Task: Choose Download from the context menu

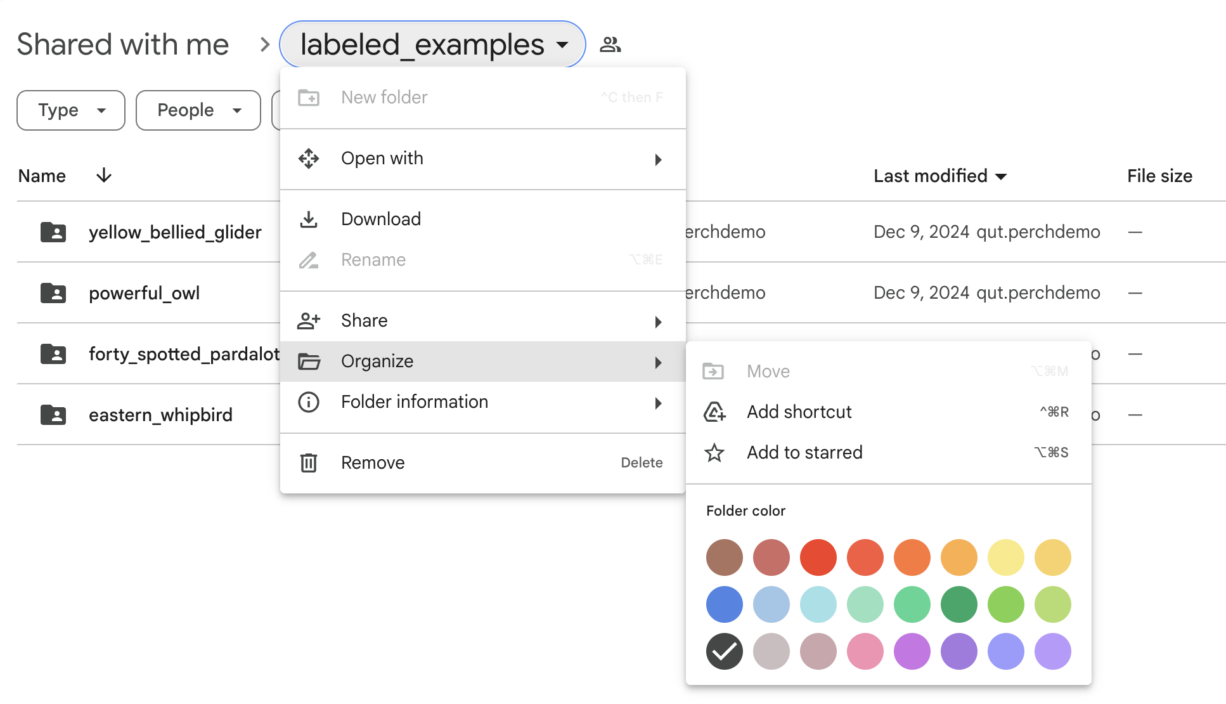Action: pyautogui.click(x=483, y=219)
